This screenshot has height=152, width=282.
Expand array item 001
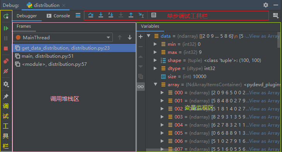162,100
